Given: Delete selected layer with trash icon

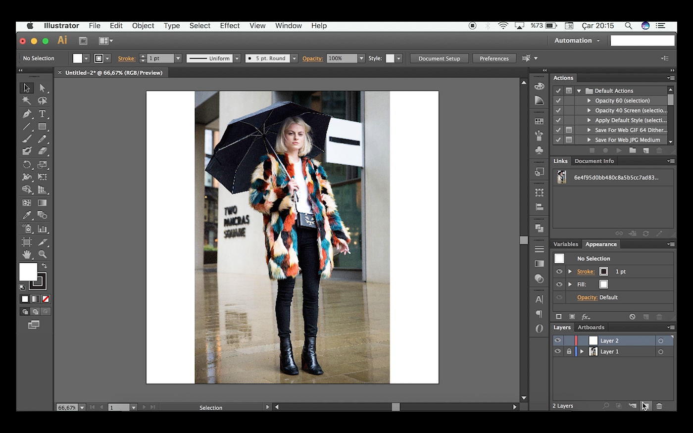Looking at the screenshot, I should point(659,406).
